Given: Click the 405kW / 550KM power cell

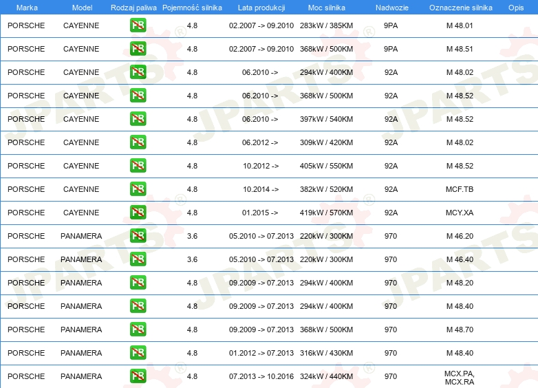Looking at the screenshot, I should click(326, 166).
